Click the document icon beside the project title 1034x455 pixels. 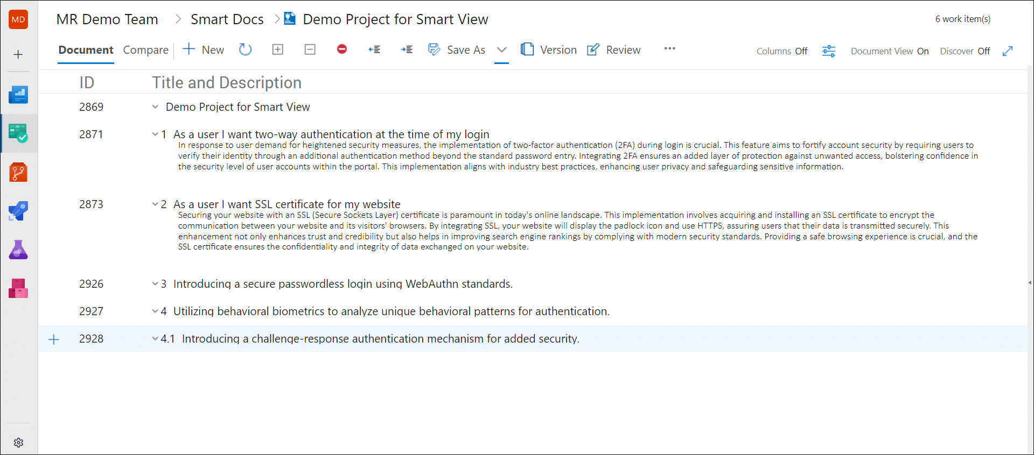(290, 19)
